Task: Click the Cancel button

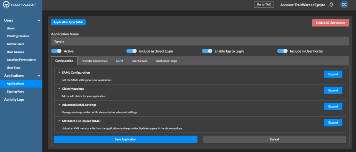Action: pyautogui.click(x=275, y=139)
